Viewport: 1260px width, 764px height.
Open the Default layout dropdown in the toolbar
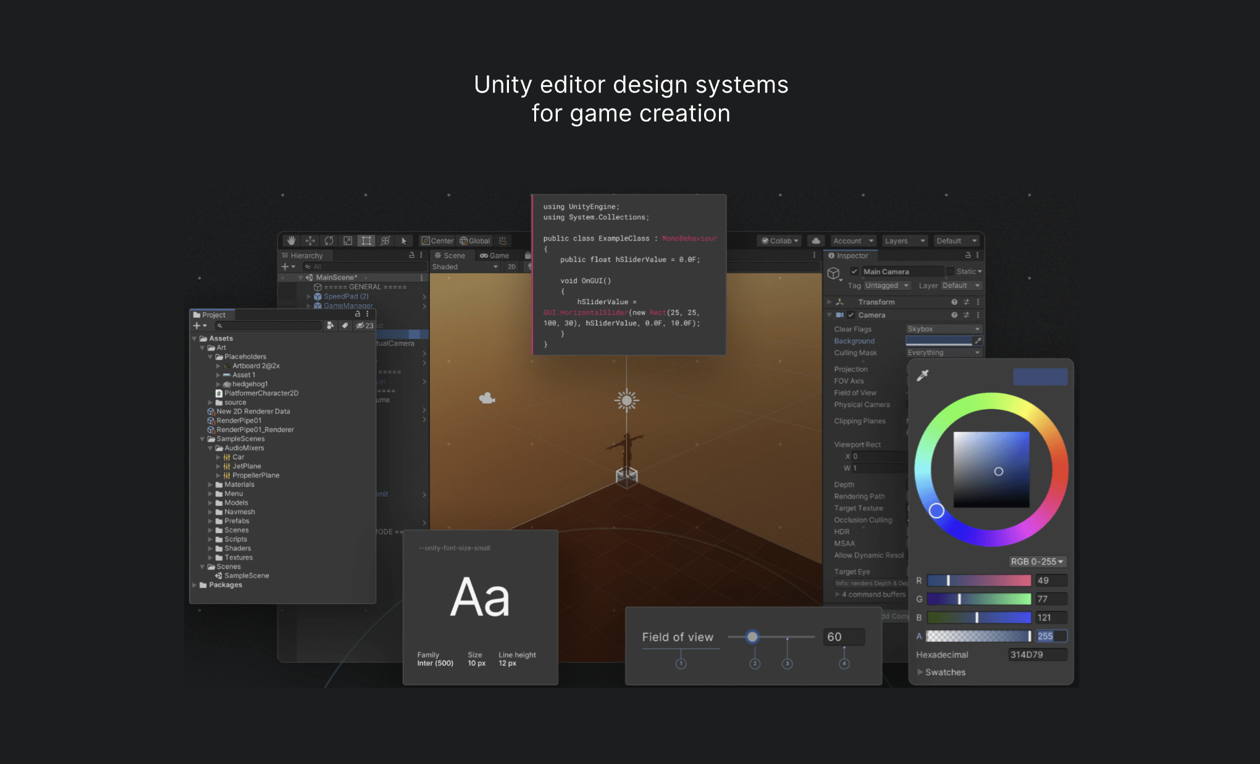(x=957, y=241)
